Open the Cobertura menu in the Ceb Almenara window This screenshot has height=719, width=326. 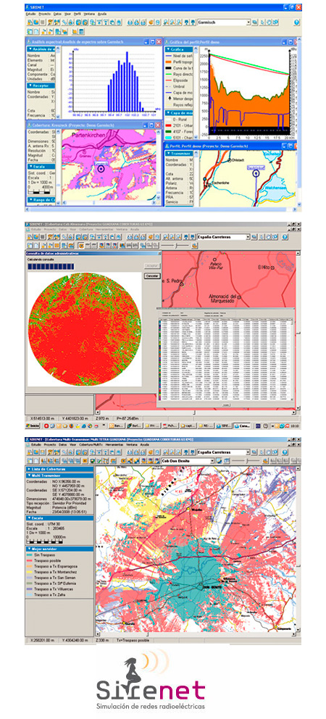point(86,228)
